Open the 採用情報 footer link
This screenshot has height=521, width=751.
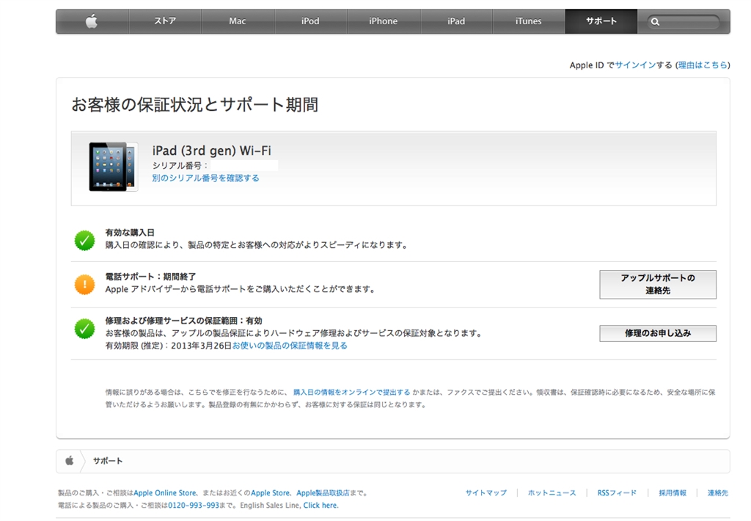[x=673, y=492]
